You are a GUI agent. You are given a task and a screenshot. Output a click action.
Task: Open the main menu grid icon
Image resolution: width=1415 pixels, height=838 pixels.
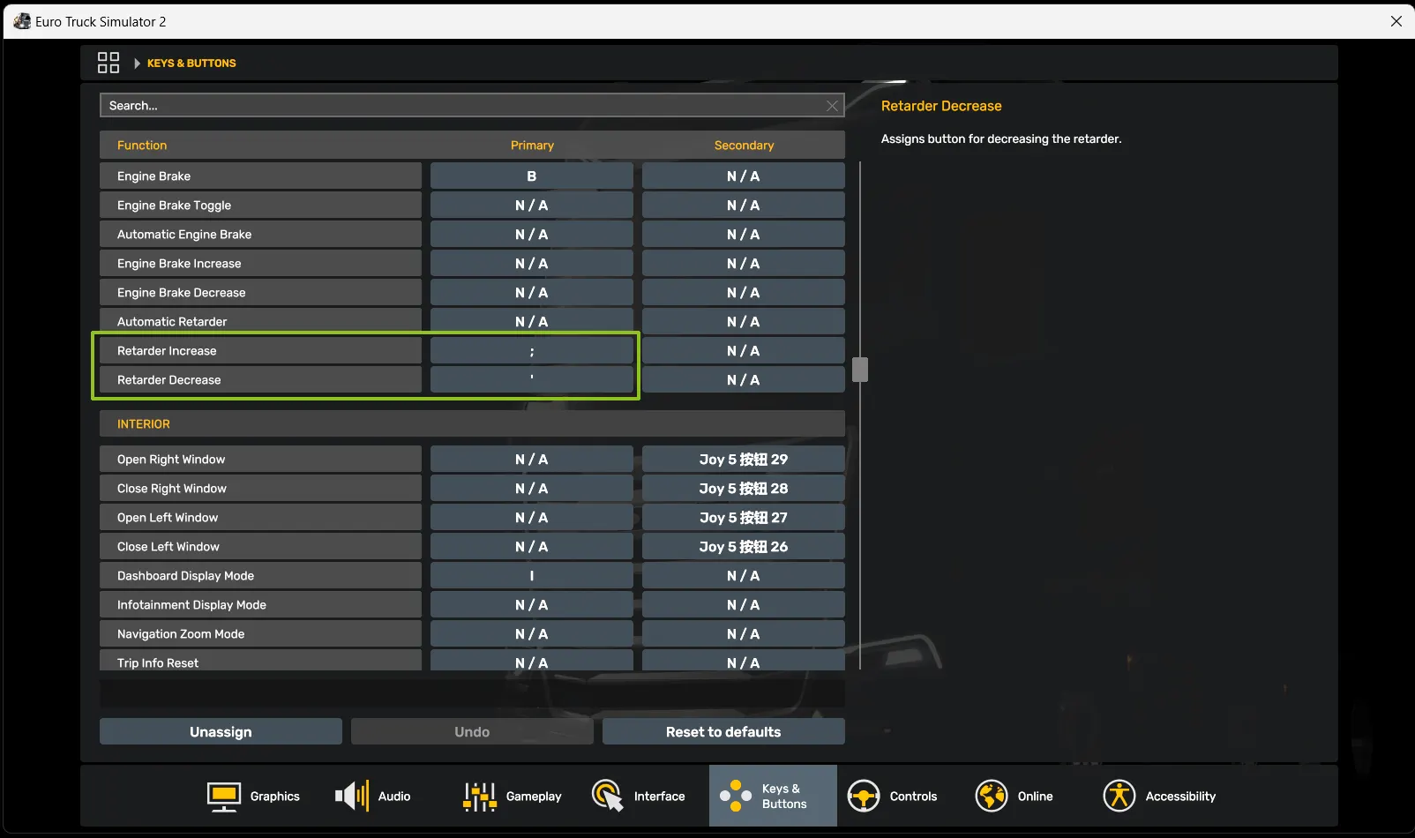pyautogui.click(x=108, y=63)
